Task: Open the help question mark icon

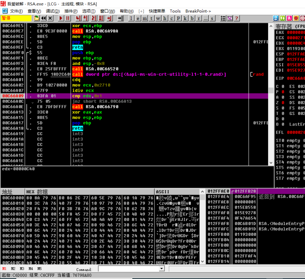Action: pyautogui.click(x=236, y=18)
